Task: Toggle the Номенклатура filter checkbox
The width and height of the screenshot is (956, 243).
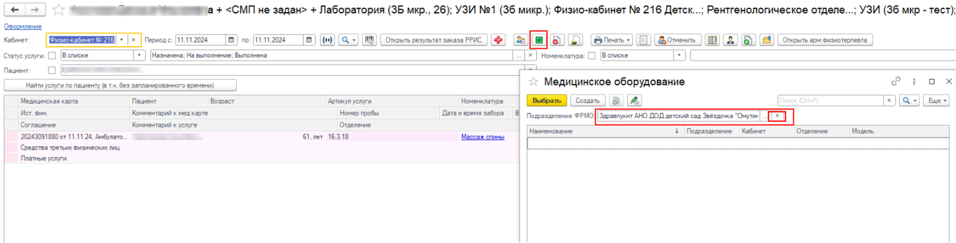Action: [592, 55]
